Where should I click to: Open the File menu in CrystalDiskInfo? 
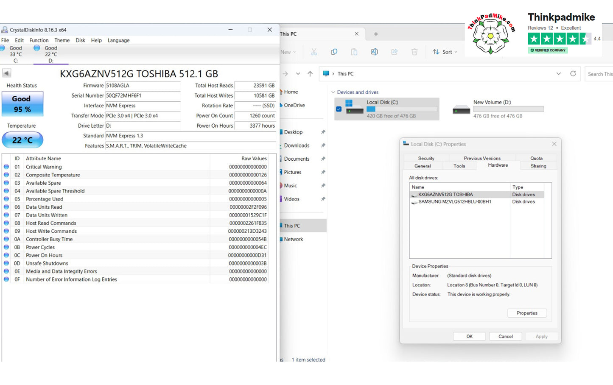[x=5, y=40]
